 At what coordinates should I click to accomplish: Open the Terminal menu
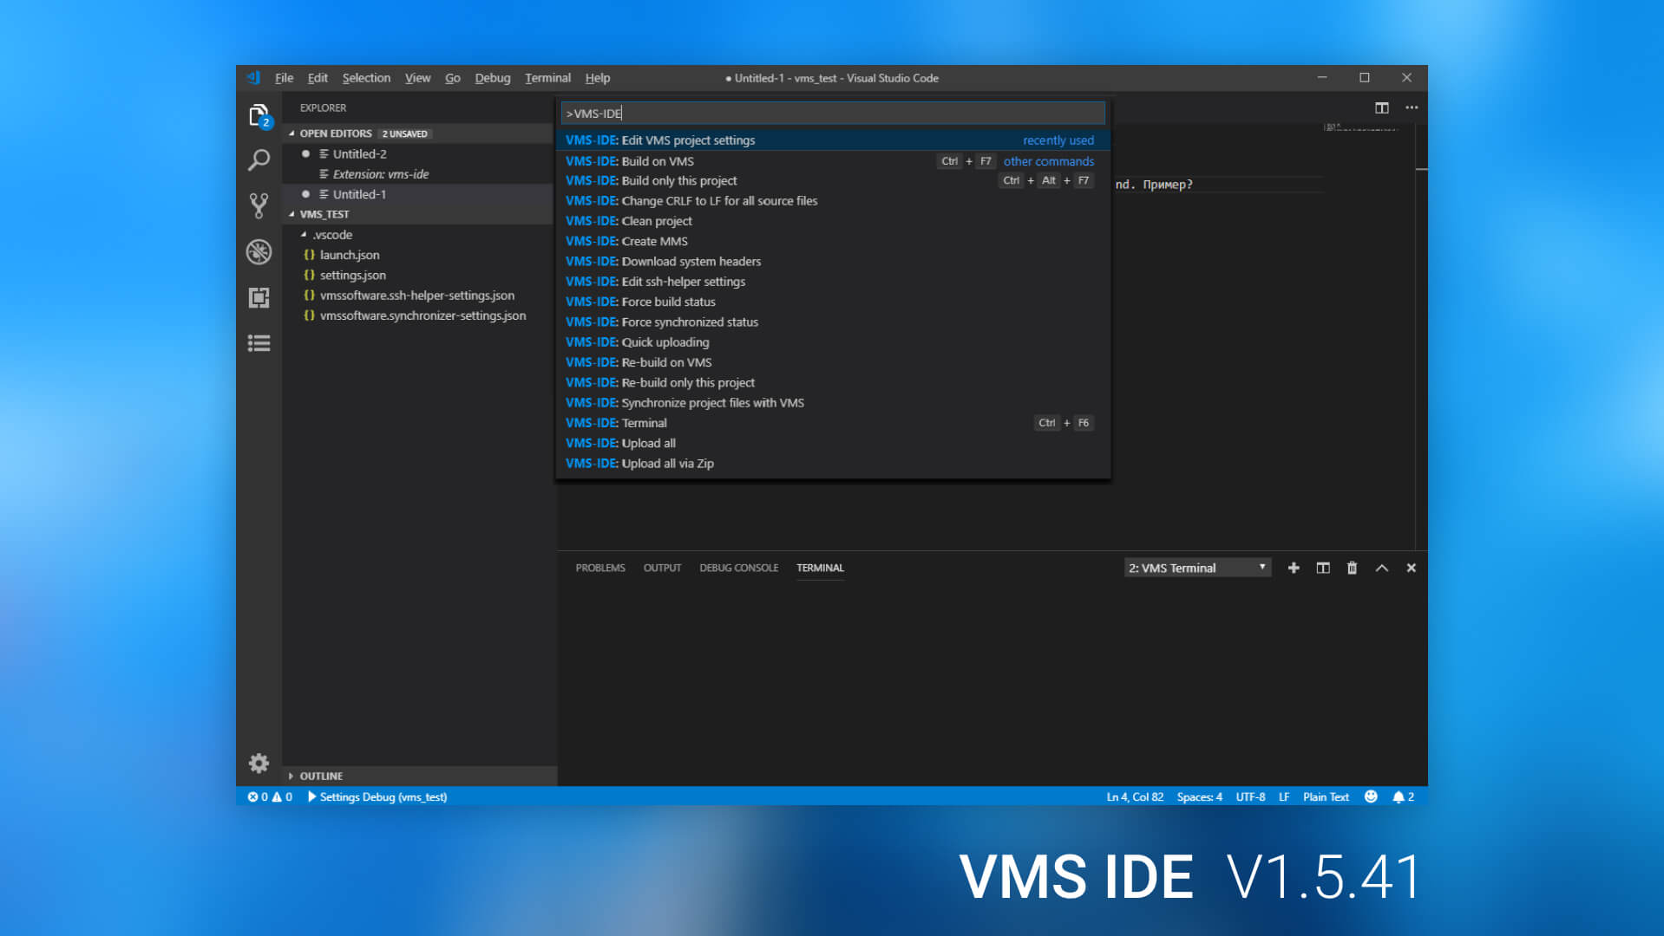click(547, 77)
